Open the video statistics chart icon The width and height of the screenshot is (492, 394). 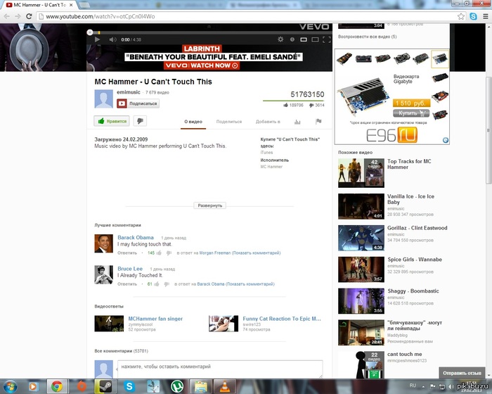point(297,121)
